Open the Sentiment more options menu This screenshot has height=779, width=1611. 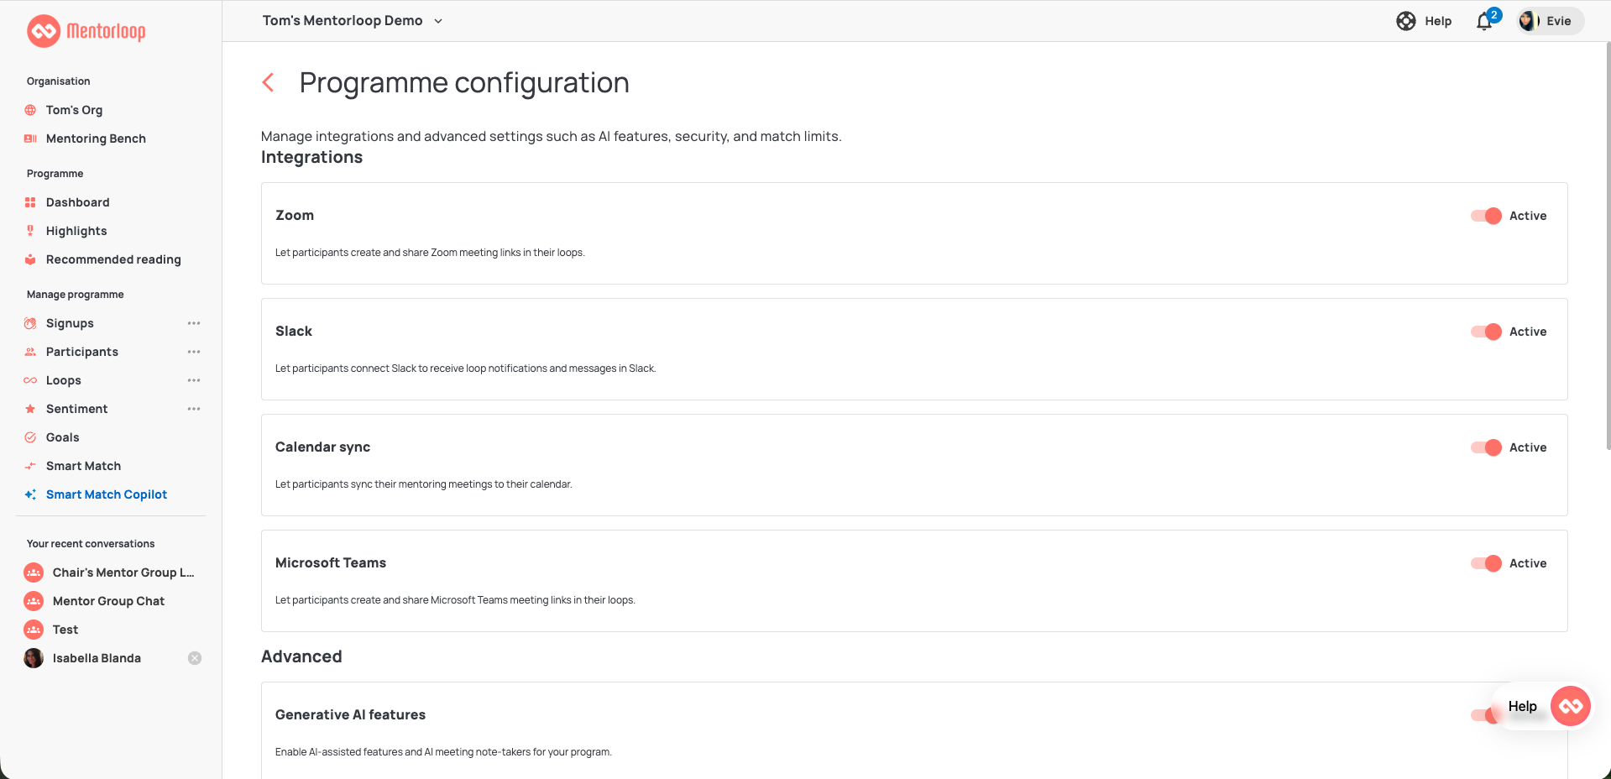[194, 409]
